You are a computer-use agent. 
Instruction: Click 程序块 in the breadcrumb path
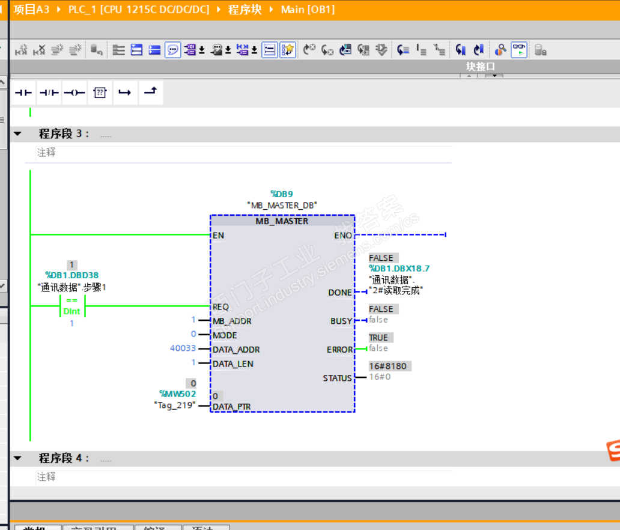point(245,10)
